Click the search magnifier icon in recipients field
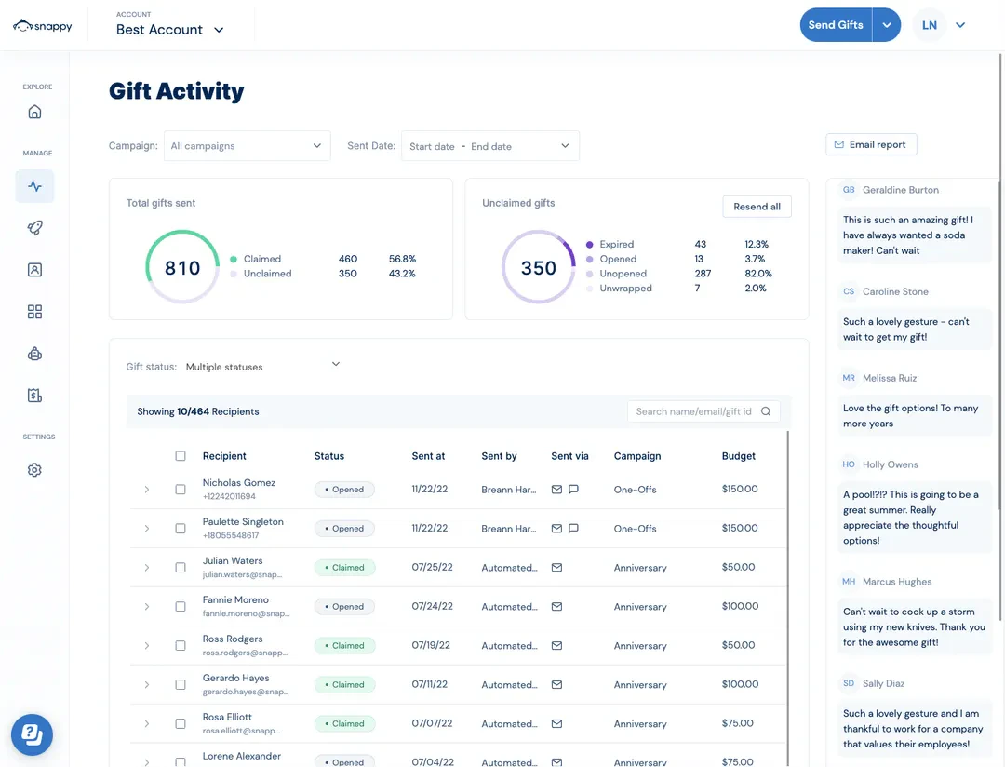This screenshot has width=1005, height=767. point(766,411)
